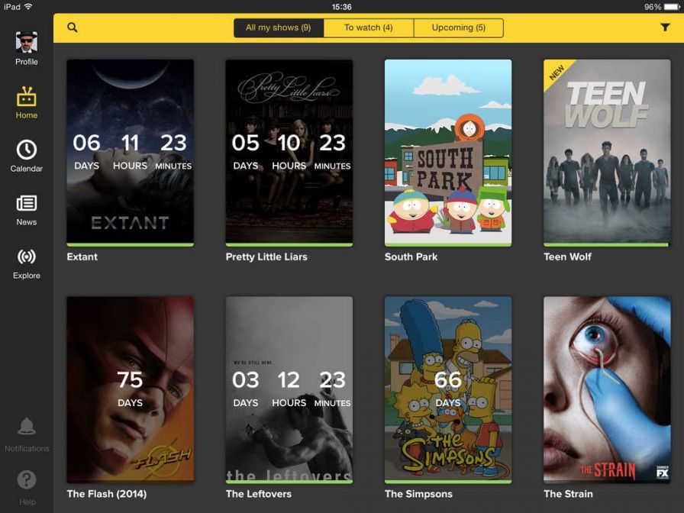Viewport: 684px width, 513px height.
Task: Open the Profile avatar in sidebar
Action: coord(26,42)
